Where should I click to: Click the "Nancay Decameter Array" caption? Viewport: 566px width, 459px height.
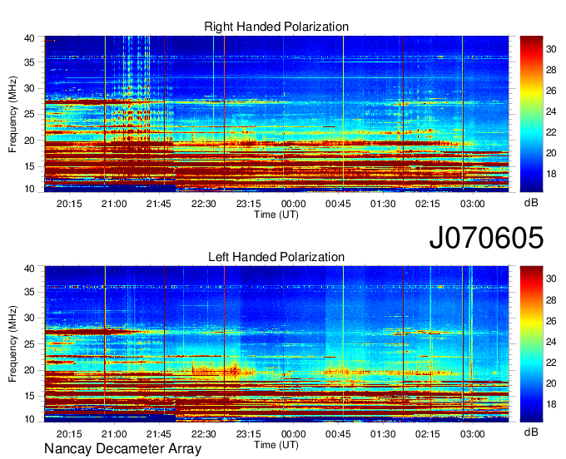click(122, 449)
